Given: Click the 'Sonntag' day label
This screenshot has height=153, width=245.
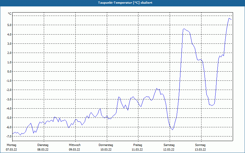Looking at the screenshot, I should point(200,145).
